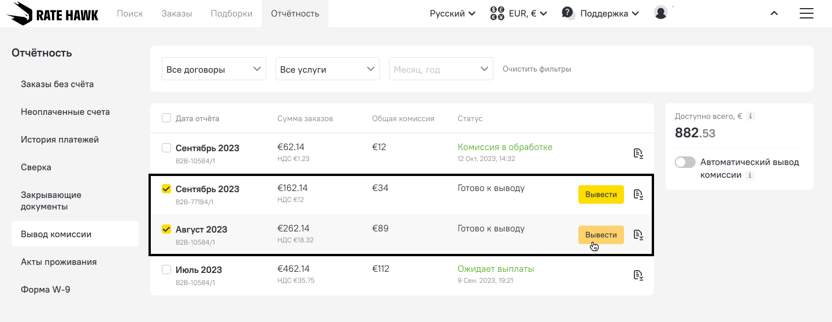Click the RateHawk logo
Image resolution: width=832 pixels, height=322 pixels.
pyautogui.click(x=53, y=14)
